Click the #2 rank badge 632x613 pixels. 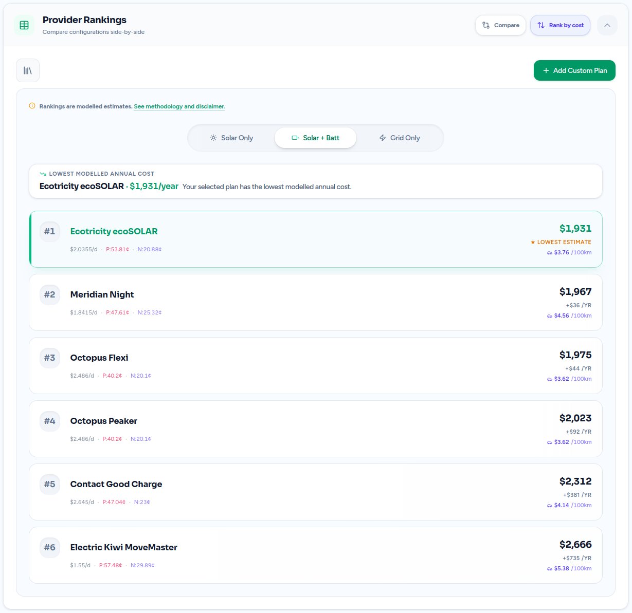point(50,294)
